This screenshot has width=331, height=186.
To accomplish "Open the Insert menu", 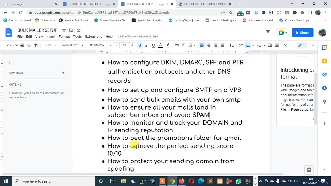I will coord(51,36).
